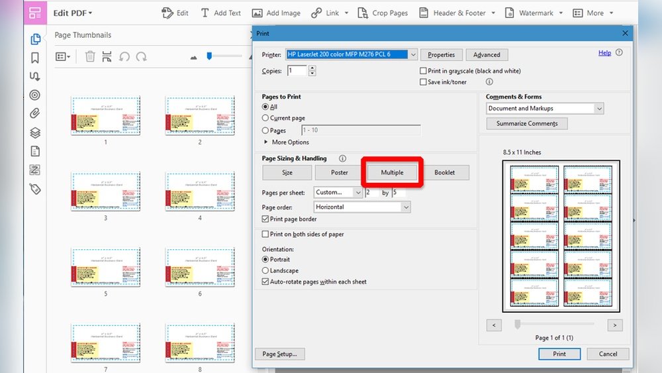Click the Save ink/toner info icon
This screenshot has width=662, height=373.
coord(489,81)
